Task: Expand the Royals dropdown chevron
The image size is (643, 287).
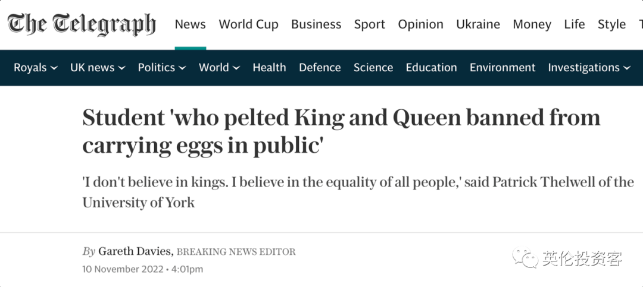Action: point(54,68)
